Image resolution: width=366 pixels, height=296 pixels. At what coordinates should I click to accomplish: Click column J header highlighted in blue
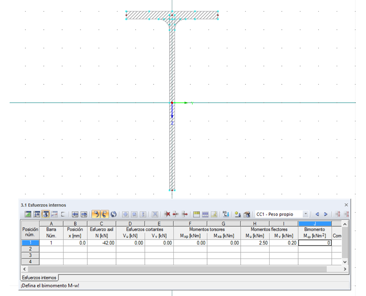click(314, 224)
